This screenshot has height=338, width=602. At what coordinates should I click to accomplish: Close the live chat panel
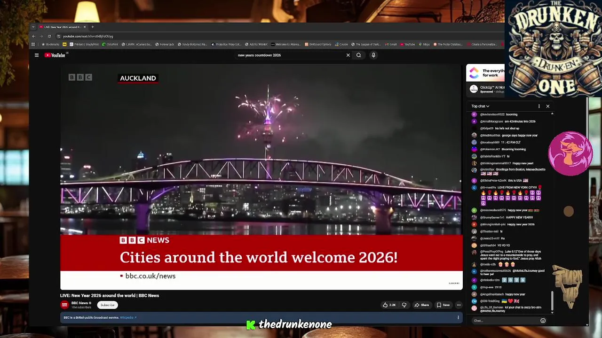(x=547, y=107)
